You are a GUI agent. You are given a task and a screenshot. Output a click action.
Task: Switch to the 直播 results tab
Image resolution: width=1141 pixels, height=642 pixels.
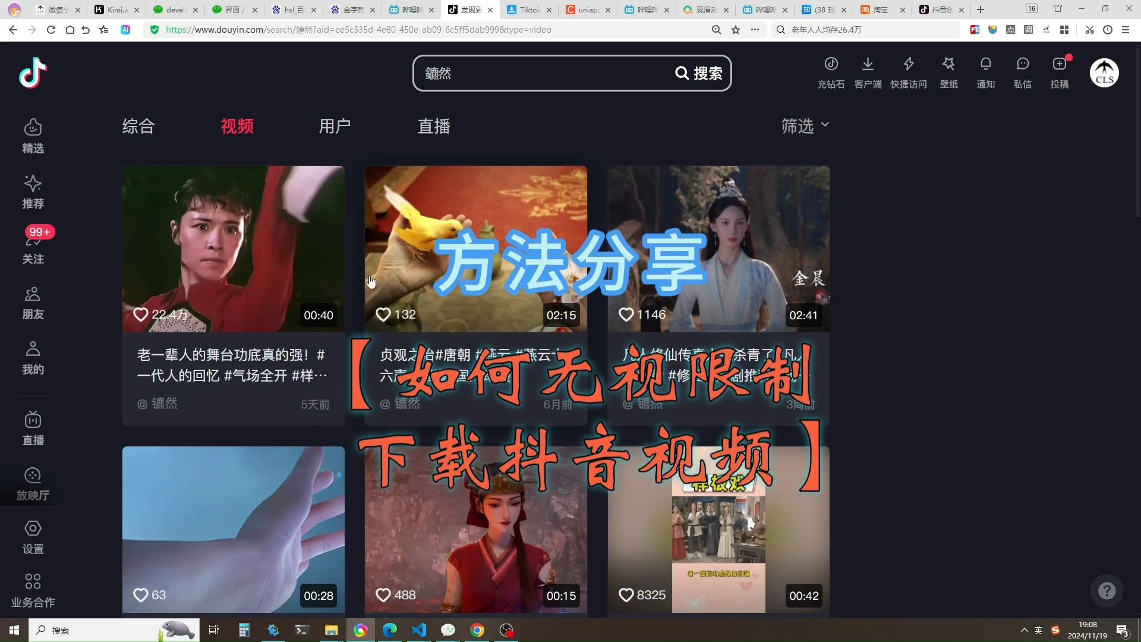434,126
